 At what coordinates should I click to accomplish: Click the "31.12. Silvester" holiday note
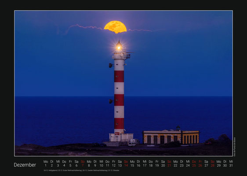pyautogui.click(x=114, y=170)
